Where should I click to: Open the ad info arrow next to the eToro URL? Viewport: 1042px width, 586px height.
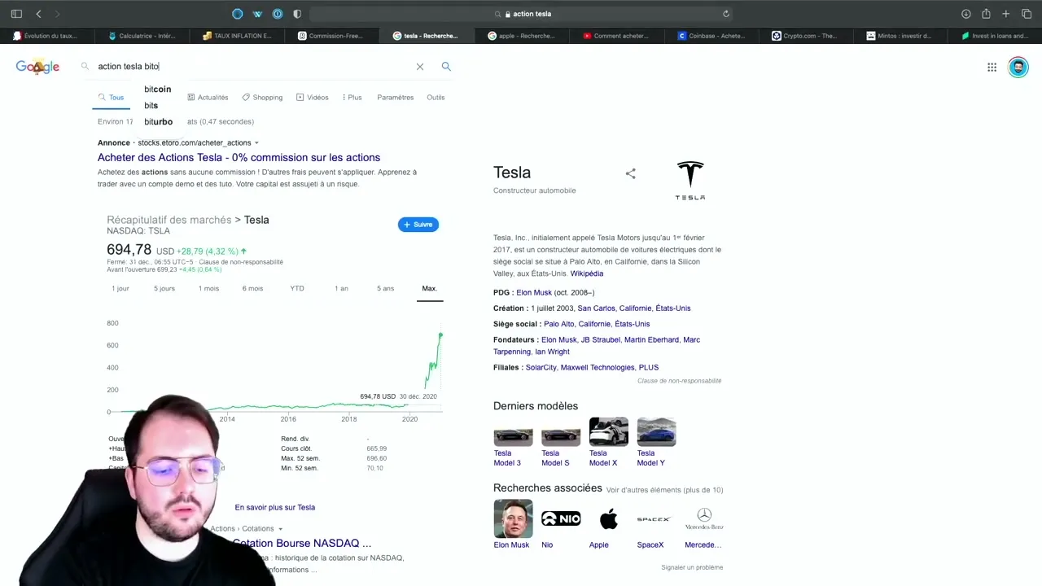click(256, 142)
